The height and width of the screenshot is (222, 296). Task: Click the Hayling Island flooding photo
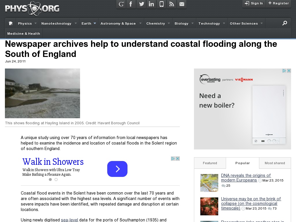coord(42,93)
